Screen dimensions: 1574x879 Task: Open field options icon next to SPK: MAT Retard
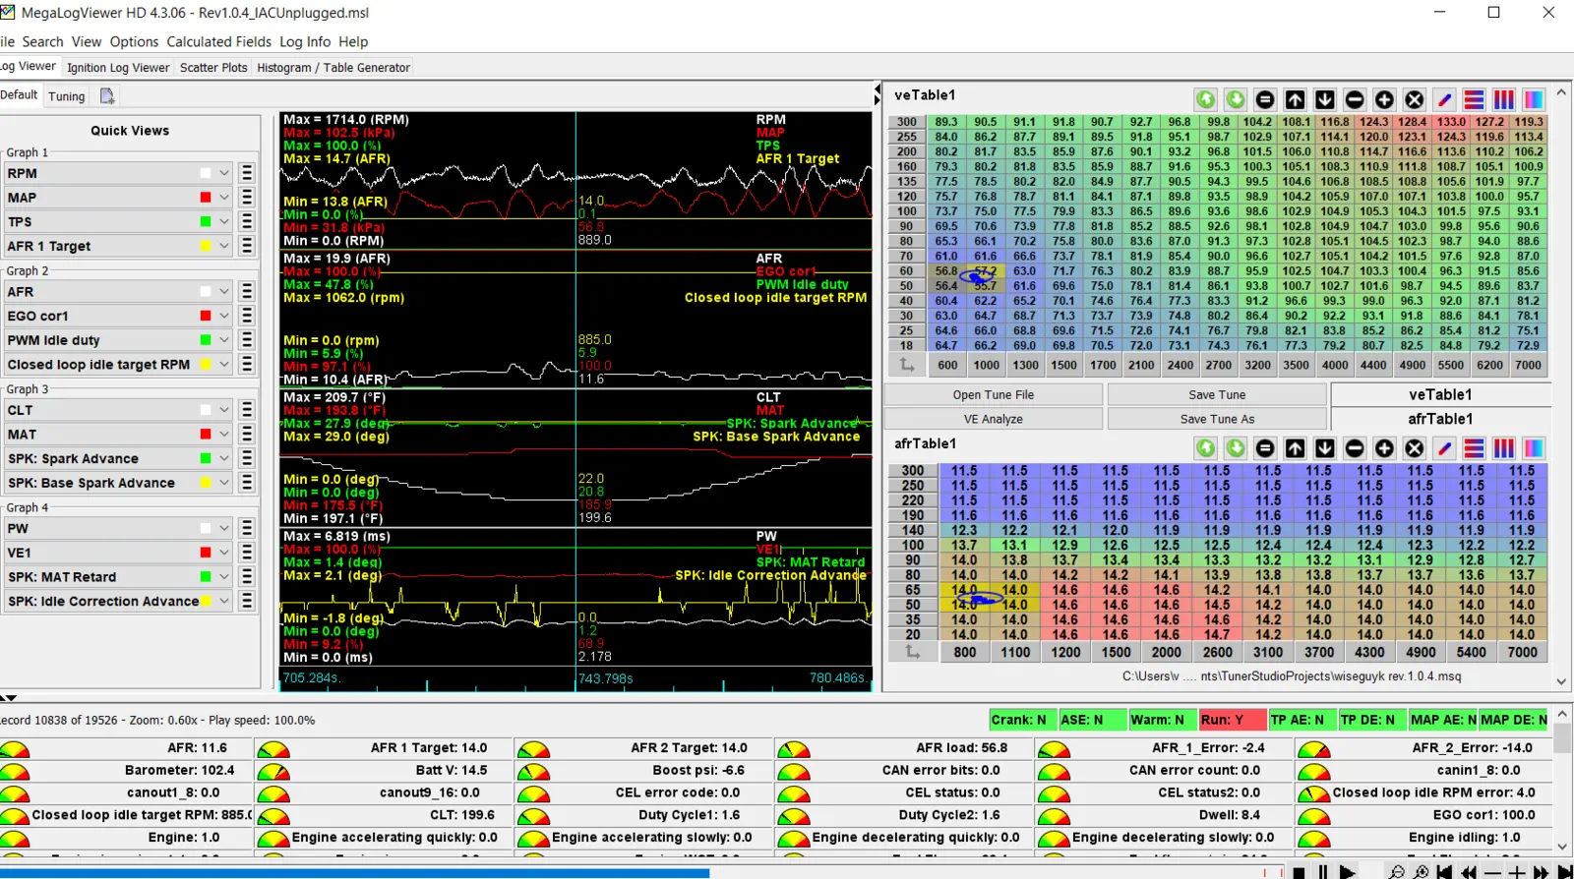(x=247, y=577)
